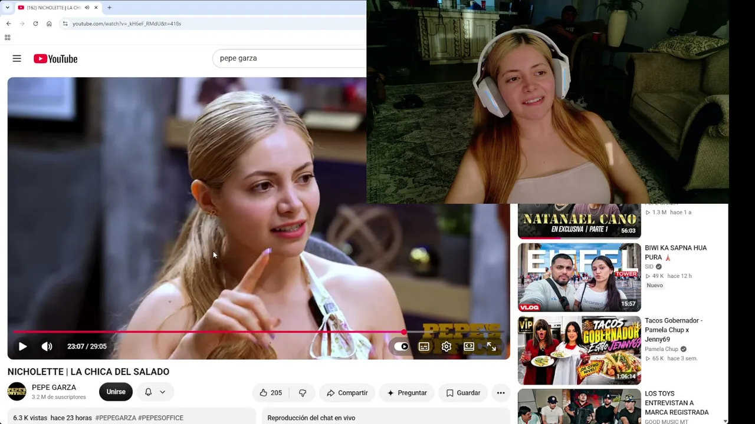Mute the tab using its speaker icon

(x=87, y=8)
